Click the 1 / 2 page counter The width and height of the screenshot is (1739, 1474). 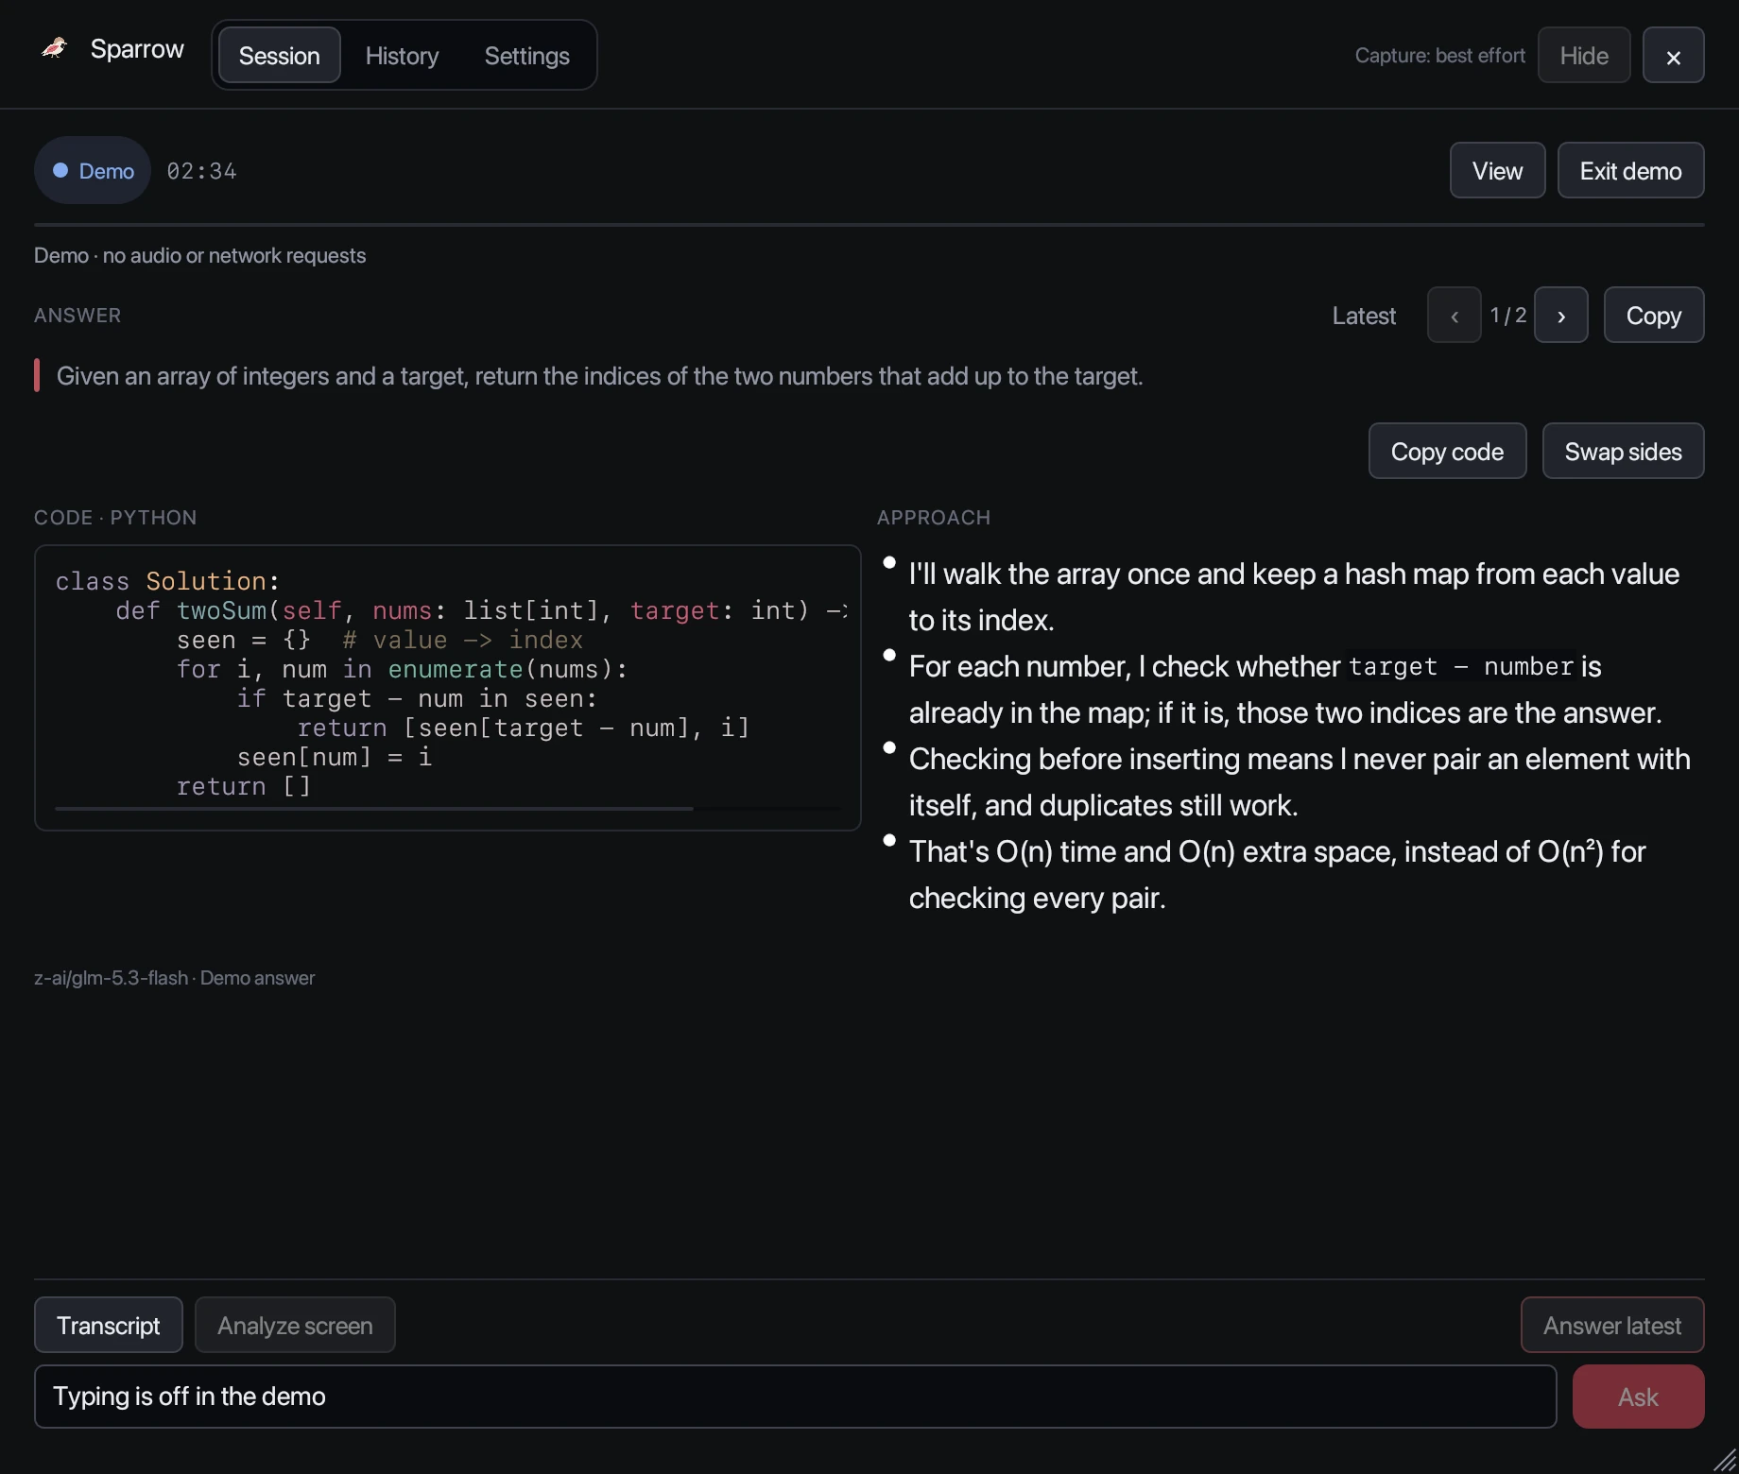tap(1507, 316)
